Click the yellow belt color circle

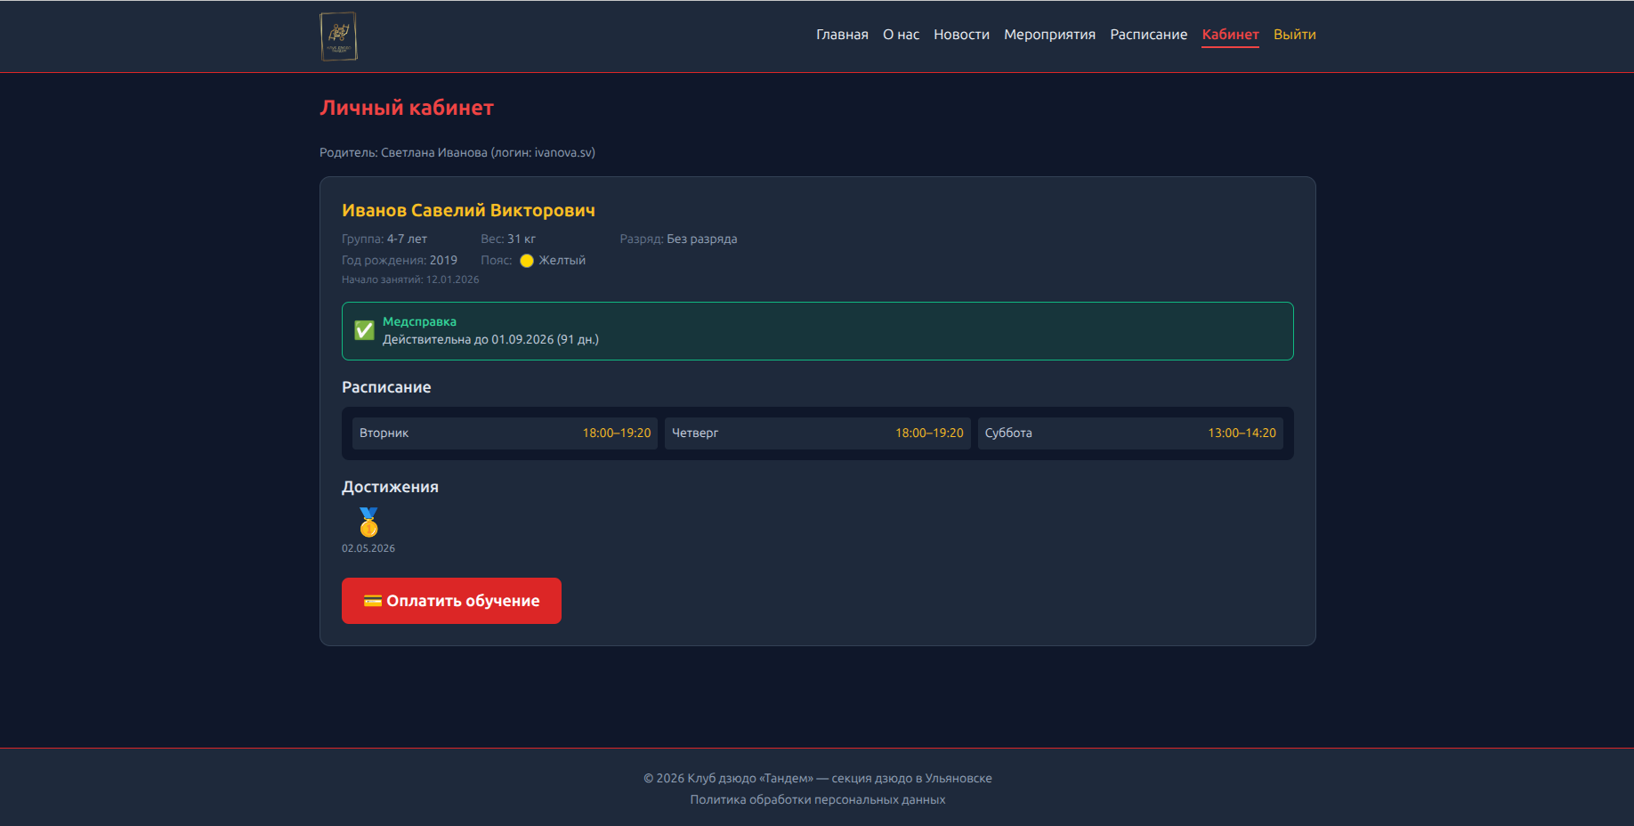[x=527, y=261]
